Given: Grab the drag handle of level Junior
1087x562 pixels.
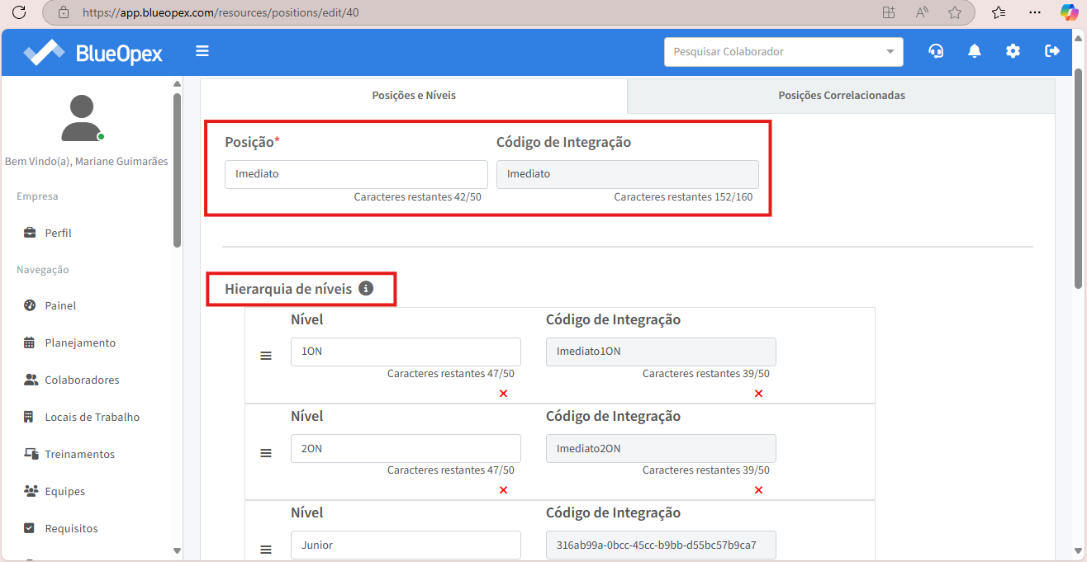Looking at the screenshot, I should tap(266, 550).
